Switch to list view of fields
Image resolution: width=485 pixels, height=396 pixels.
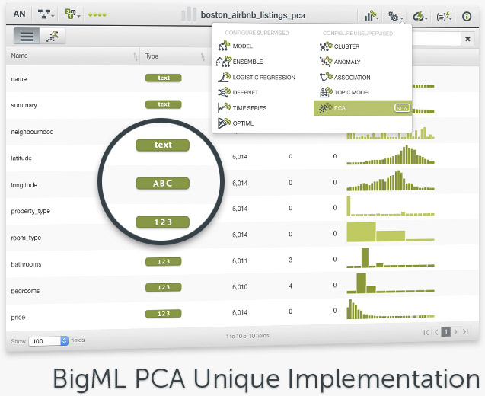click(27, 36)
